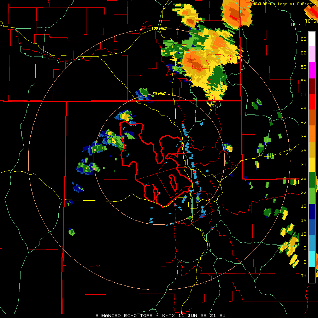318x318 pixels.
Task: Pick the yellow legend swatch
Action: (x=312, y=165)
